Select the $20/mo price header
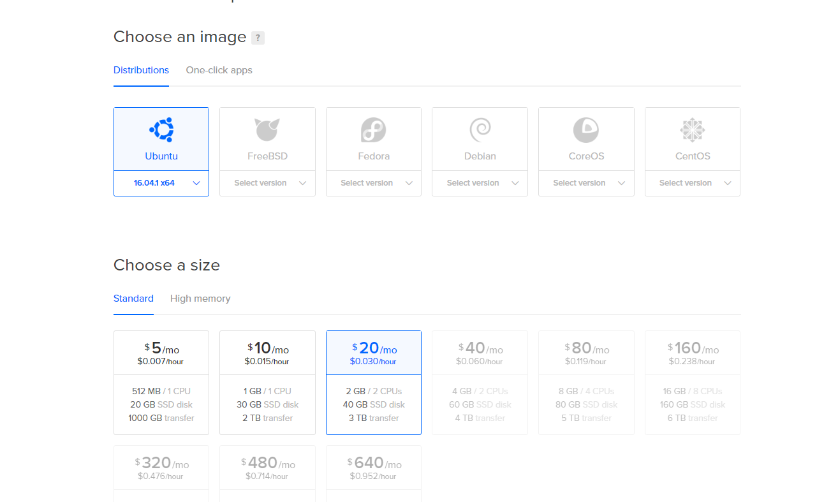The height and width of the screenshot is (502, 831). tap(374, 353)
